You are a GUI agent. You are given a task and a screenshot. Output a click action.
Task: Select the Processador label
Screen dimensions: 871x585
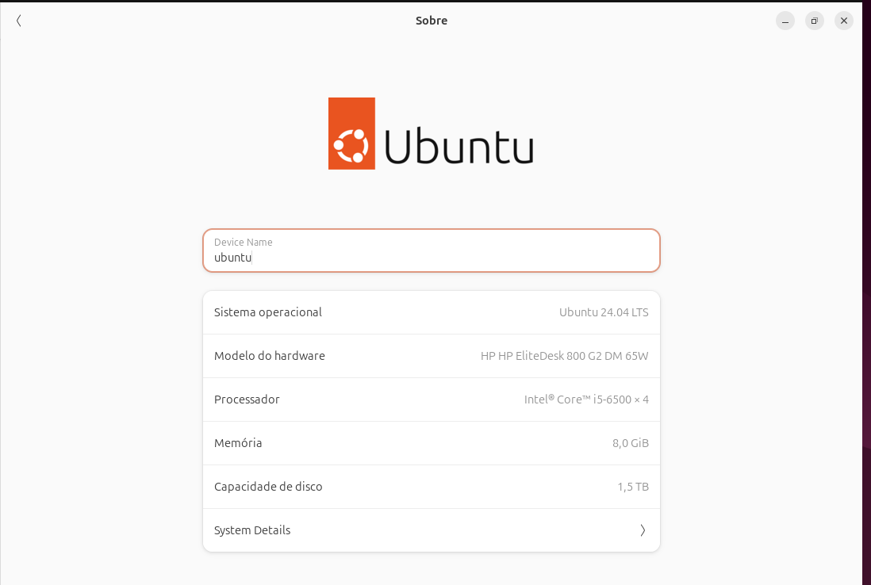(247, 400)
